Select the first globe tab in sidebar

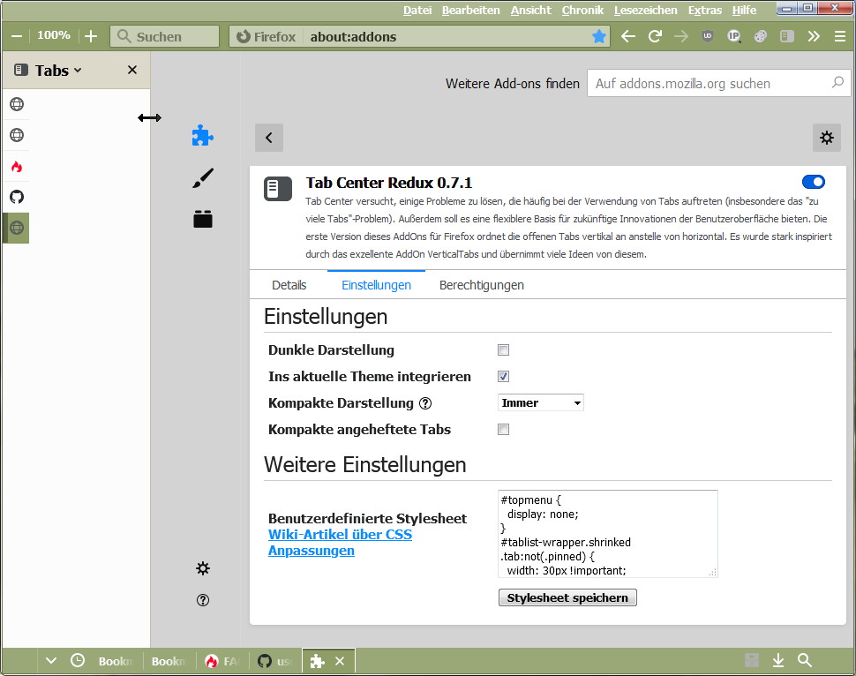(17, 104)
